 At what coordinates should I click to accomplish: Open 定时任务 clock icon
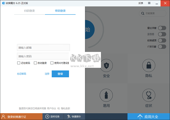pos(47,117)
